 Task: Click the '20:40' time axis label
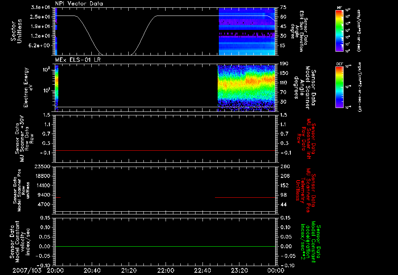coord(92,270)
